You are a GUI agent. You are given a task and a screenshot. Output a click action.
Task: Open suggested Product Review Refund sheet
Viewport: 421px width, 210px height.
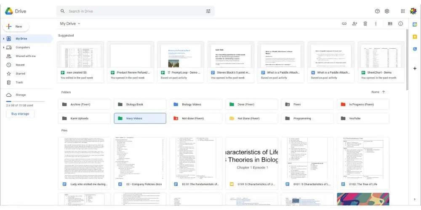tap(131, 62)
